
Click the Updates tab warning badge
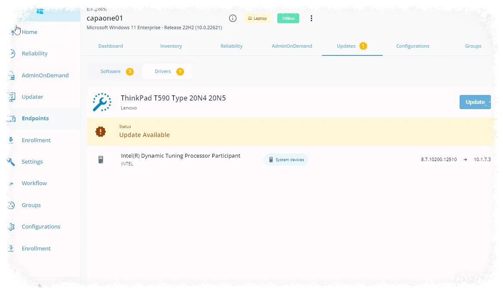pos(363,46)
